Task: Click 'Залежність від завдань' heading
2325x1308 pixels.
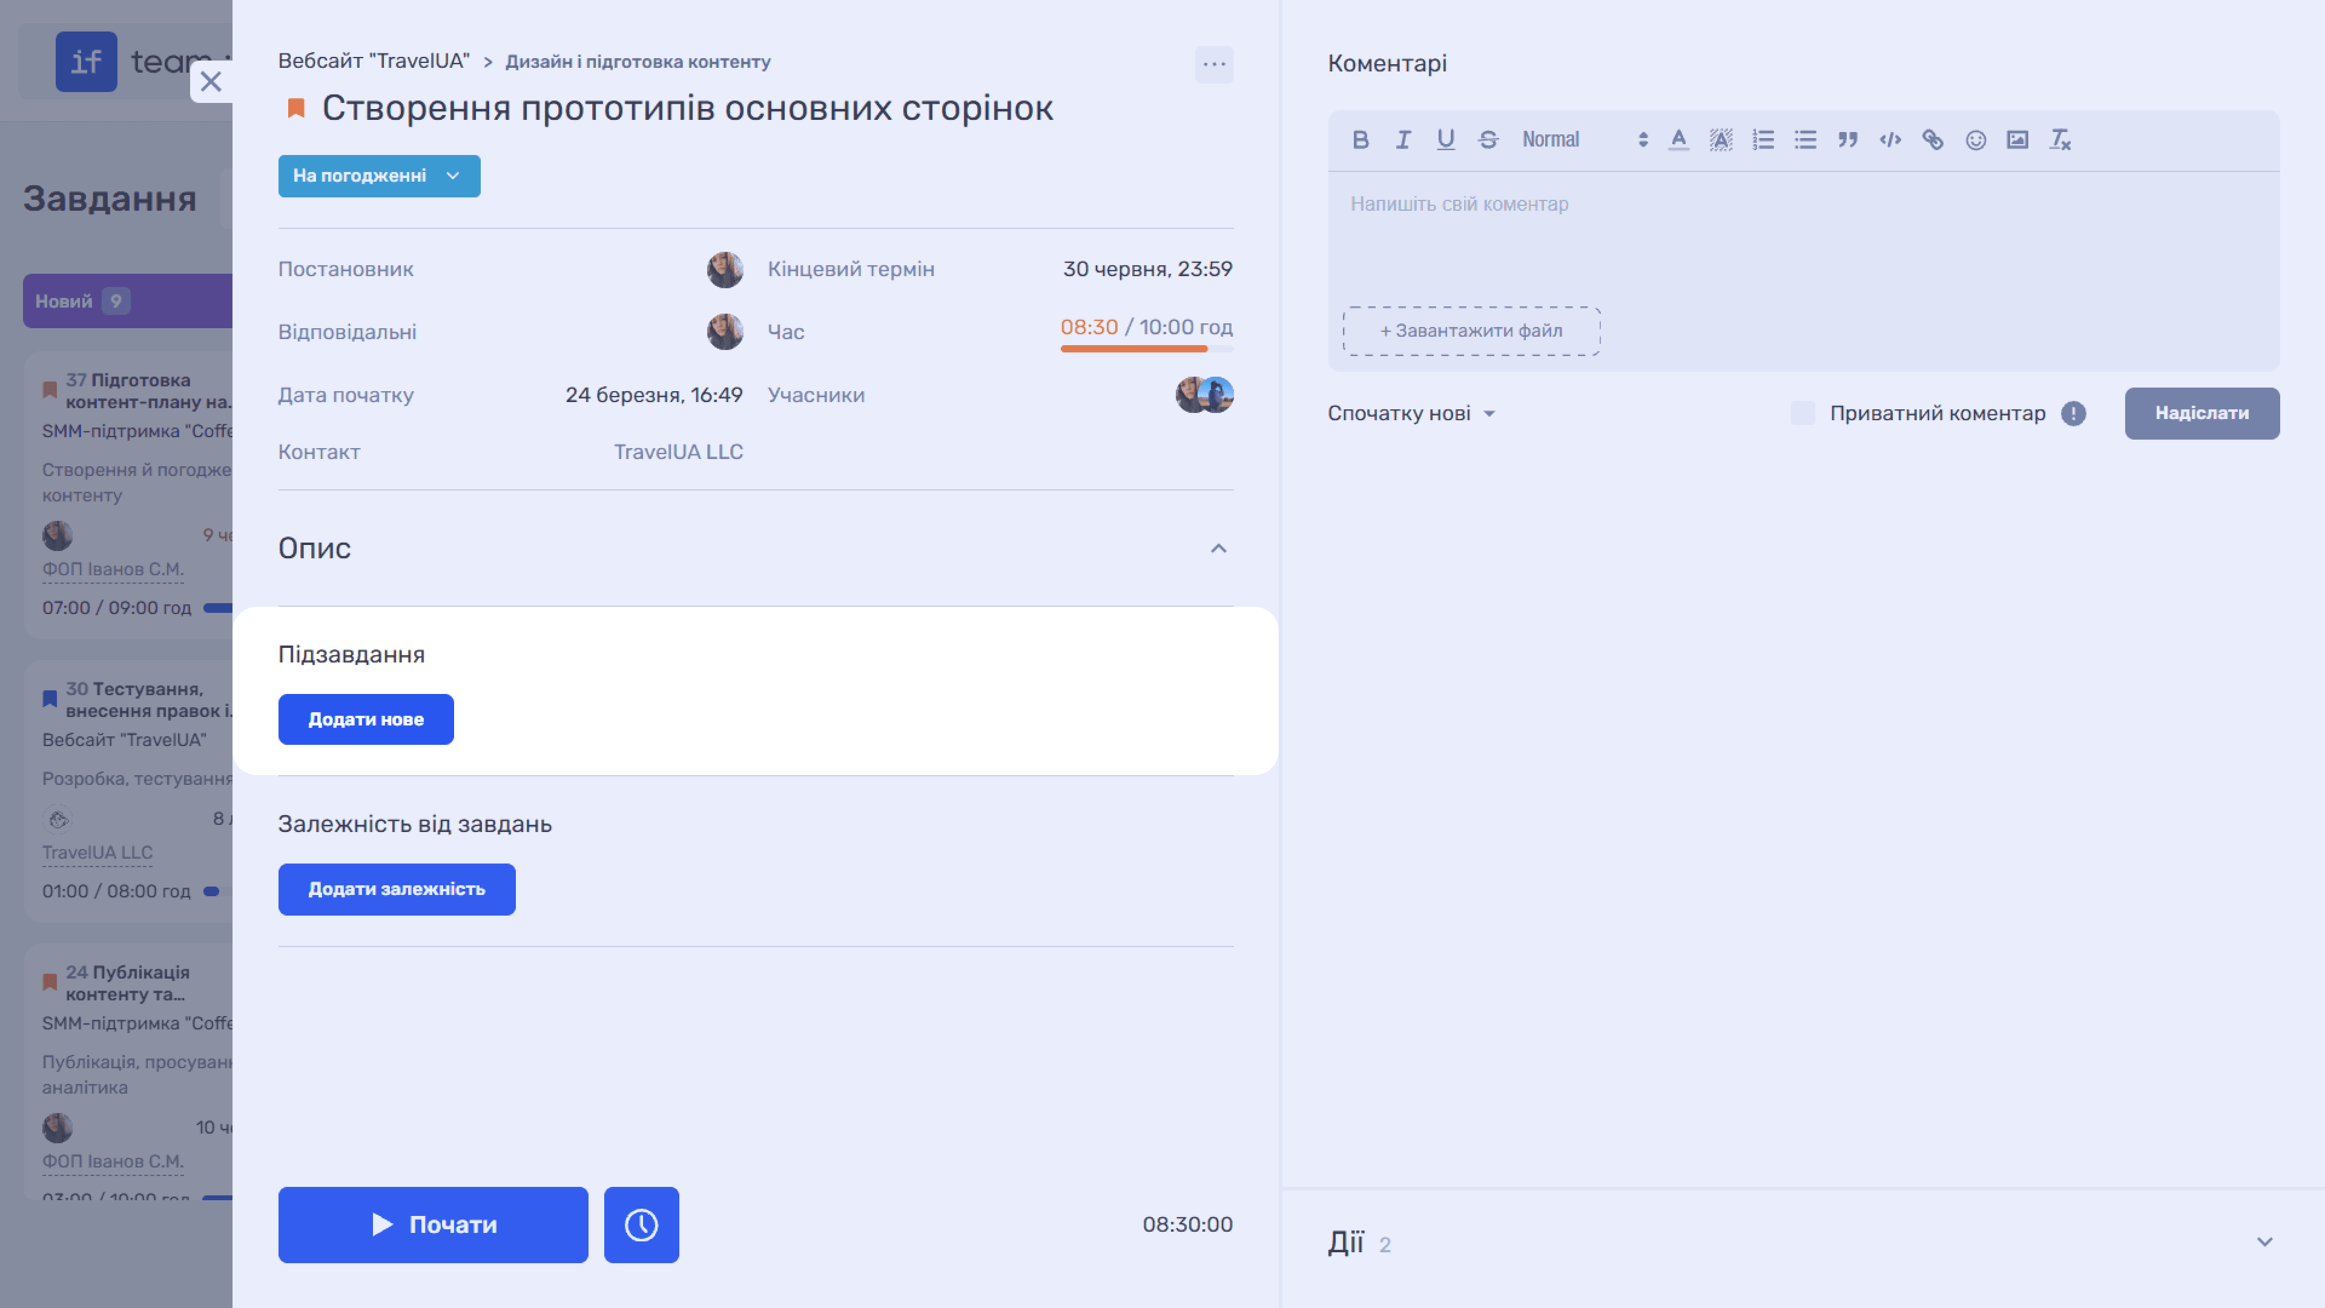Action: 414,824
